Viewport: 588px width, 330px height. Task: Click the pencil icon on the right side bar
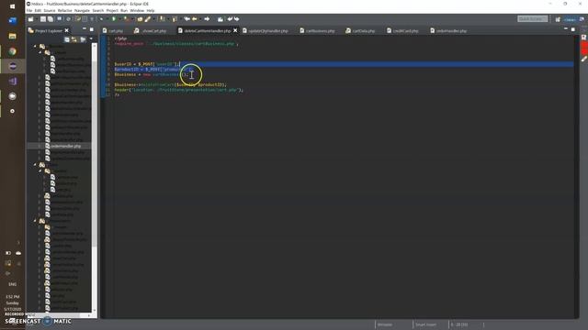(x=584, y=59)
